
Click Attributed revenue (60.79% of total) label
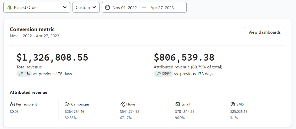[x=188, y=67]
